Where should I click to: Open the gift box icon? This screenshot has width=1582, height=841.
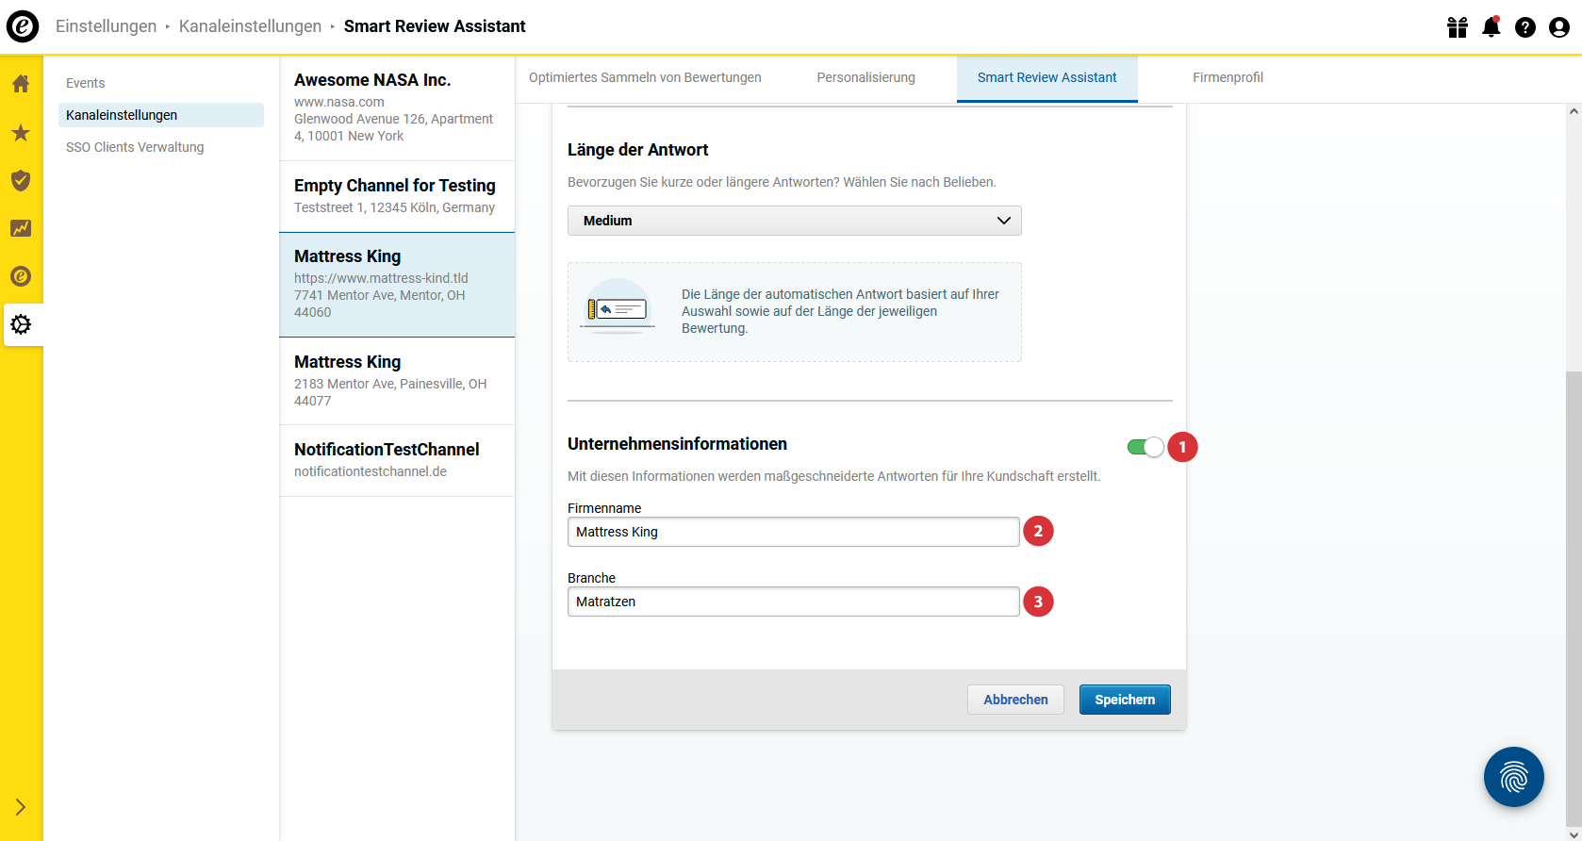1458,27
